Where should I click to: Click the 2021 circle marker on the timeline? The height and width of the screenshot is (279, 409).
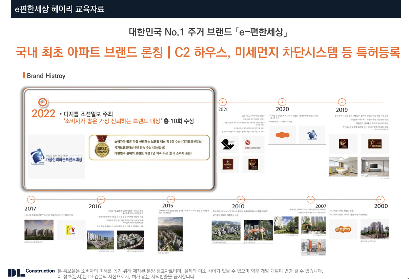223,101
